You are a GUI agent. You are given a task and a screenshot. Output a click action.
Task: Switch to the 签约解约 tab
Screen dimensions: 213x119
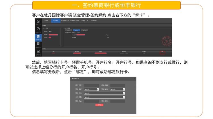[55, 21]
